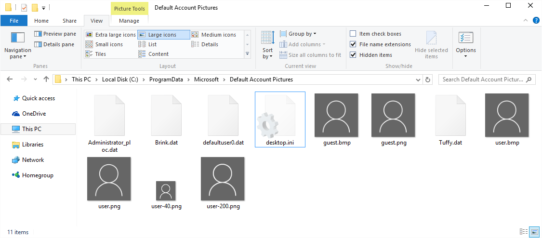The height and width of the screenshot is (238, 542).
Task: Select This PC in navigation pane
Action: 38,129
